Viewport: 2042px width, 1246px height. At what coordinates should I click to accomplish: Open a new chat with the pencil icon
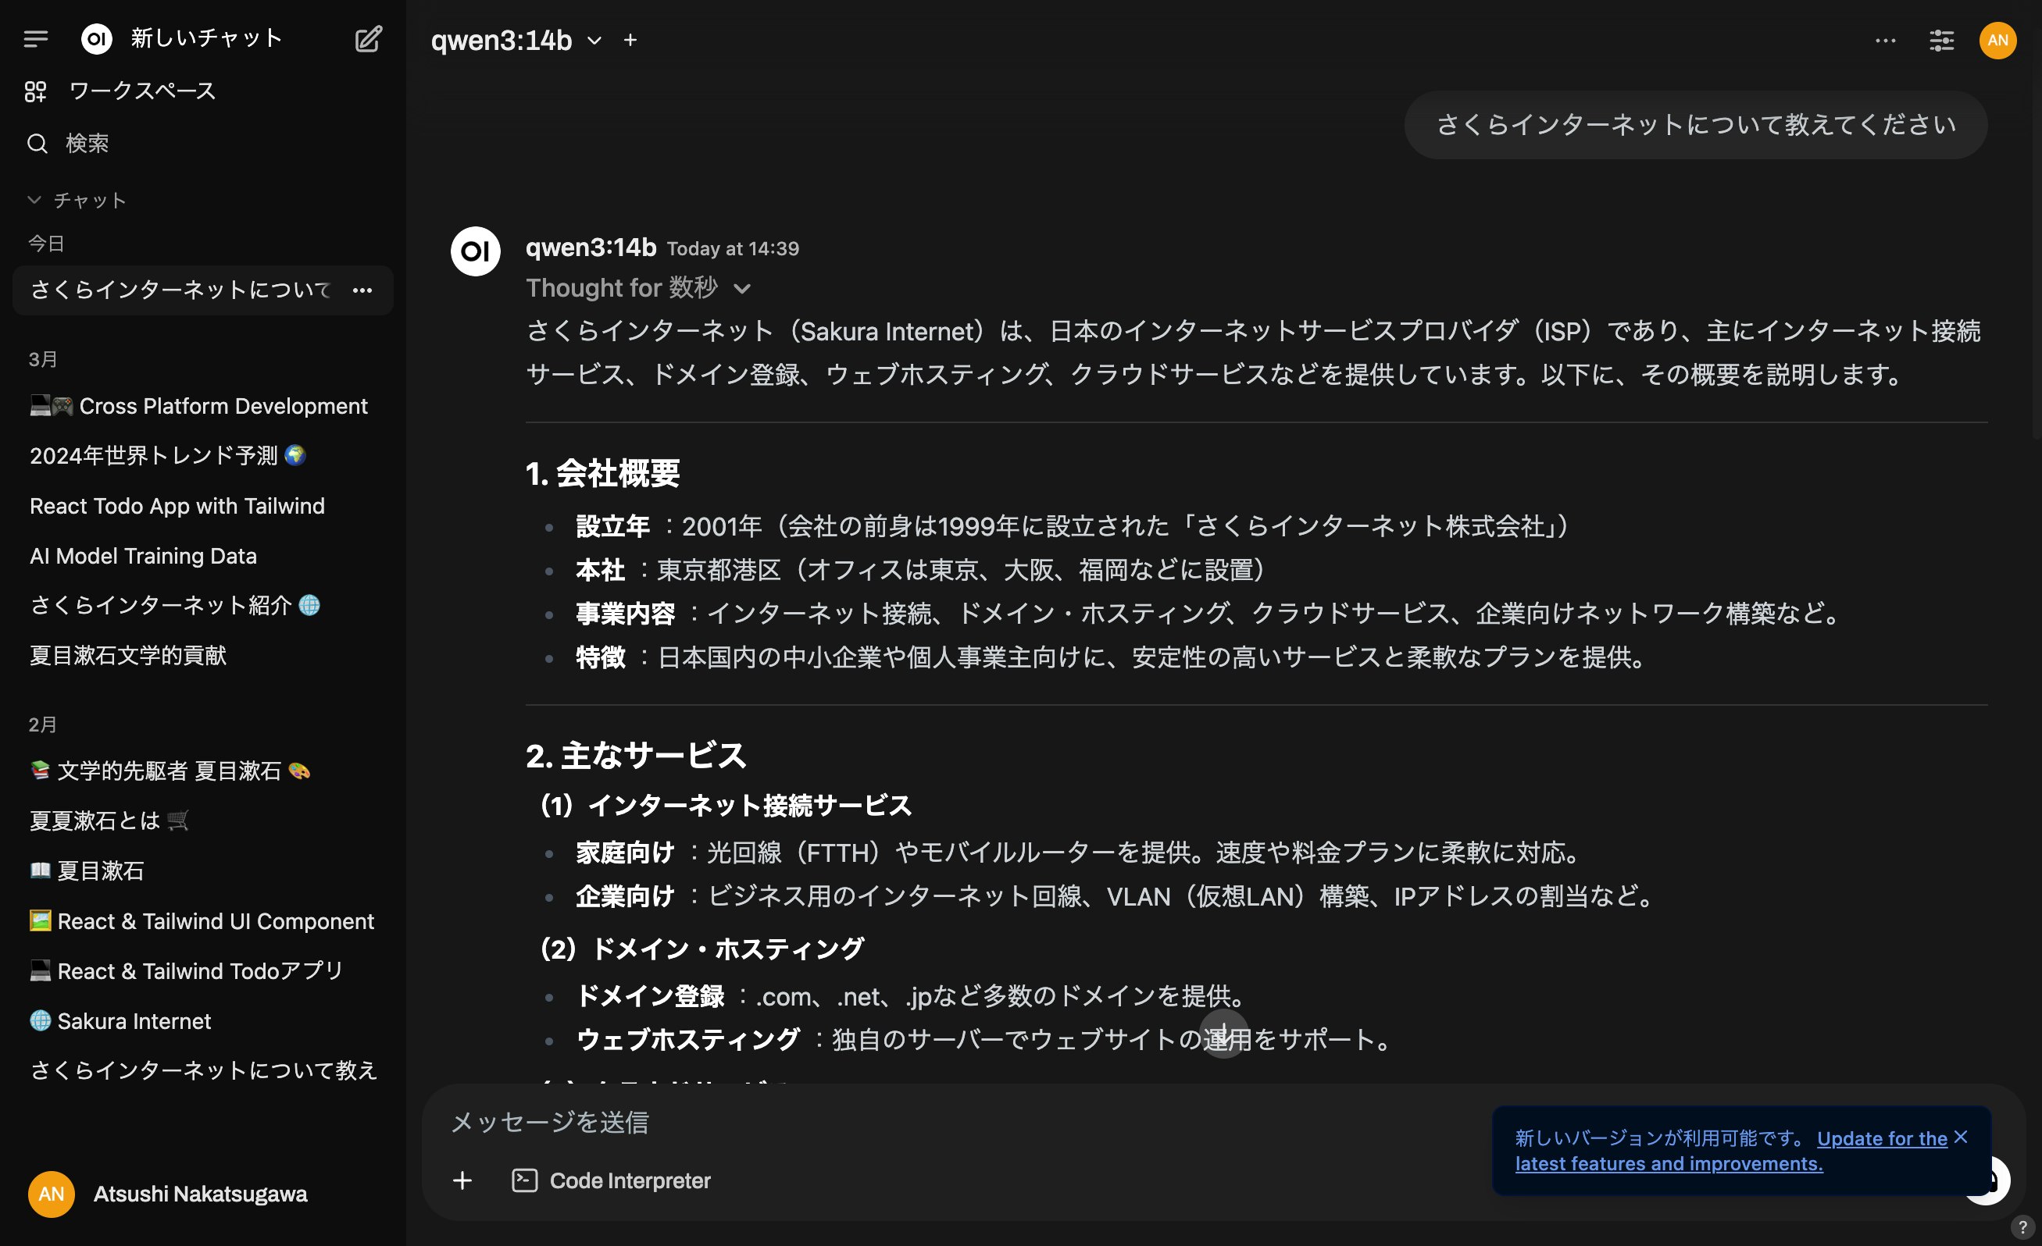368,39
